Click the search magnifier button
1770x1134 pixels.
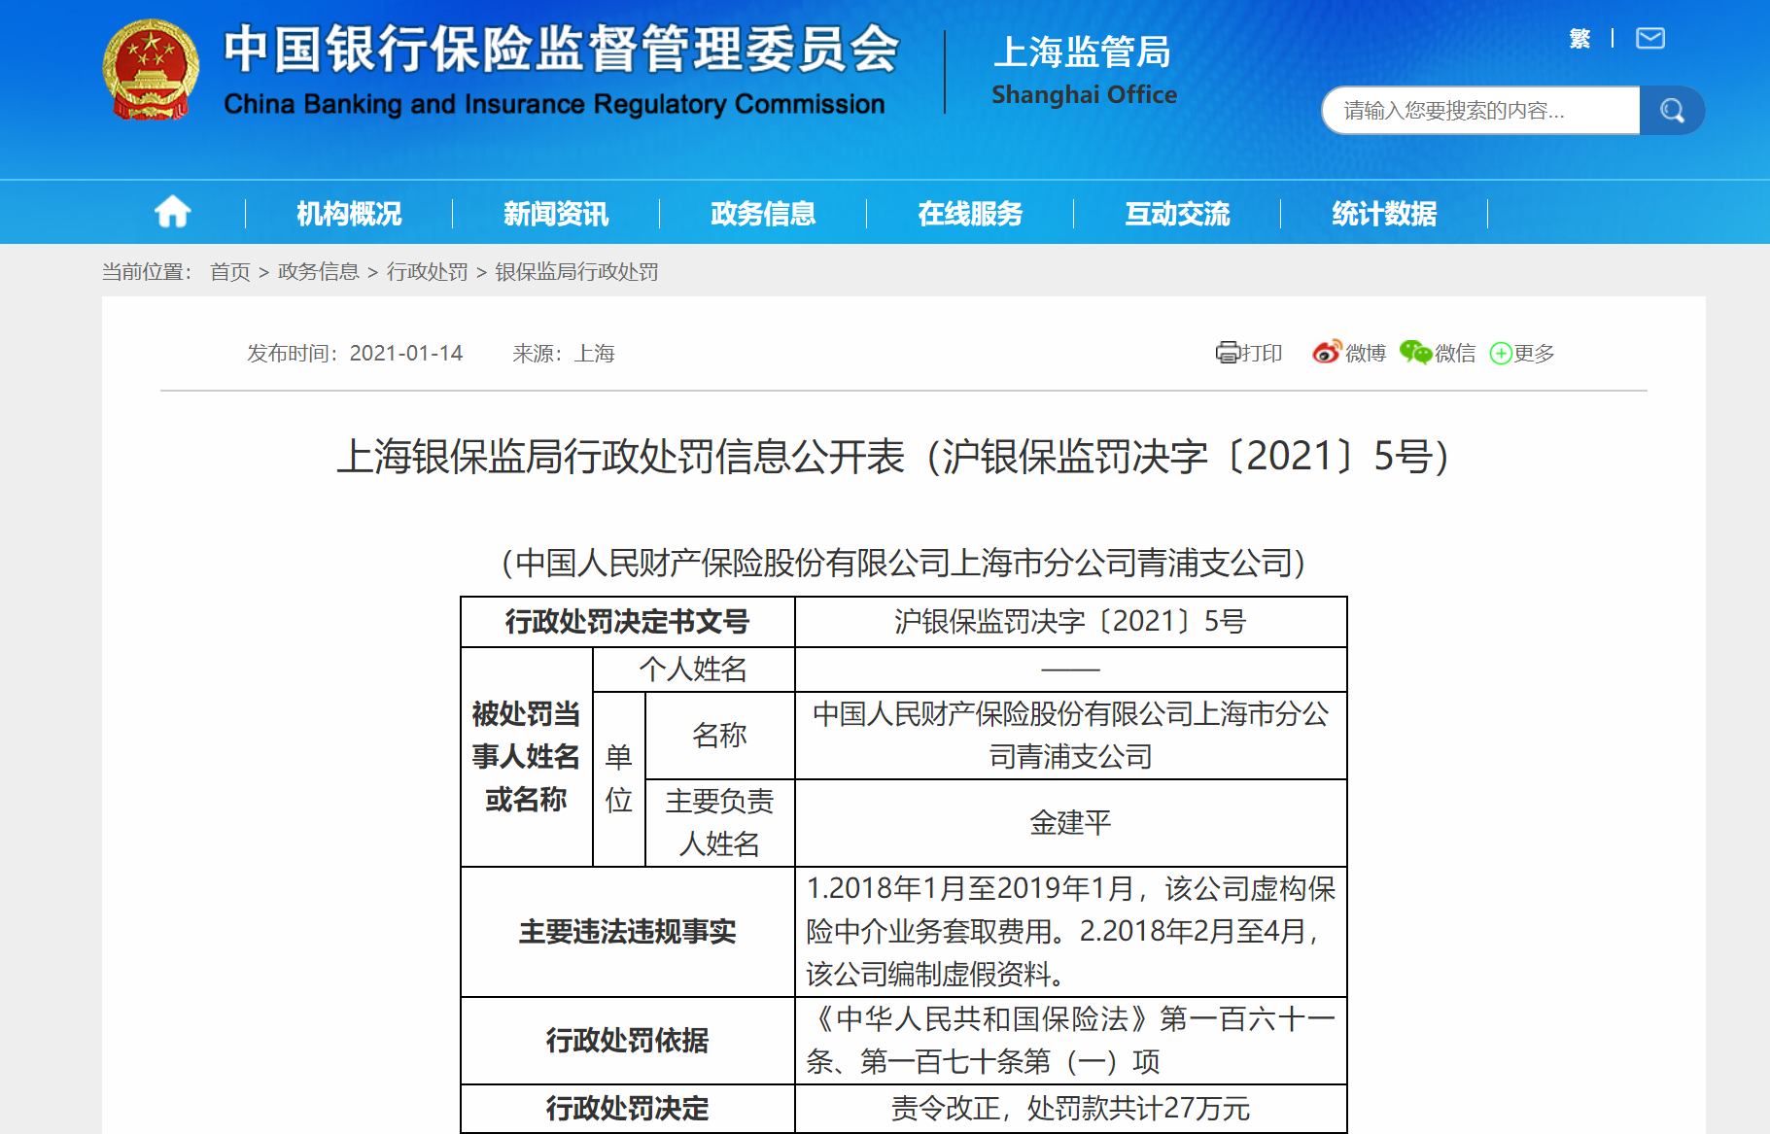[1672, 111]
